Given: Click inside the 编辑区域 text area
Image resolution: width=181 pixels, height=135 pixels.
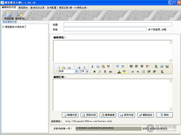Looking at the screenshot, I should [112, 95].
